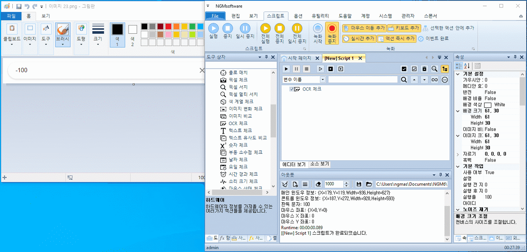
Task: Select 픽셀 서치 in toolbox
Action: pos(238,87)
